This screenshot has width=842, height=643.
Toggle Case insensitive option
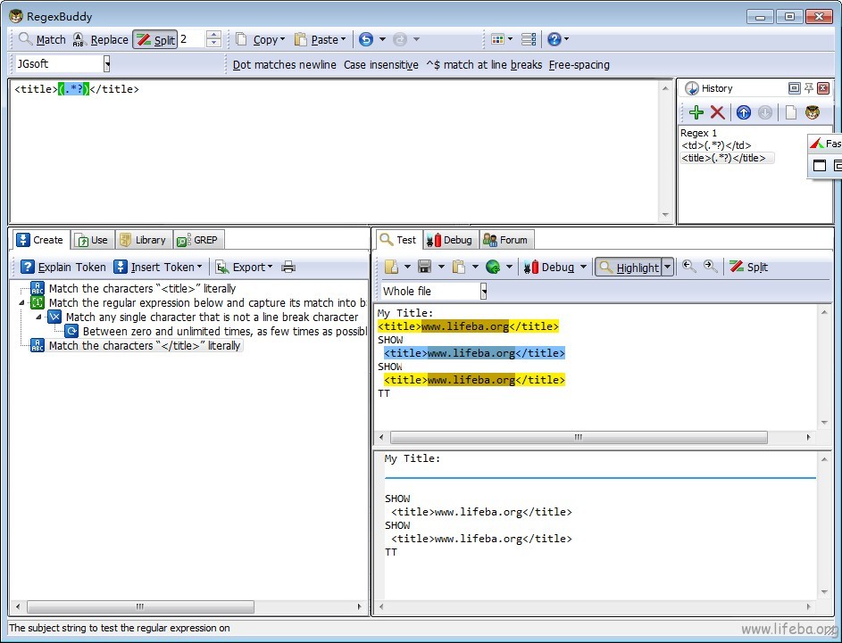(x=381, y=65)
